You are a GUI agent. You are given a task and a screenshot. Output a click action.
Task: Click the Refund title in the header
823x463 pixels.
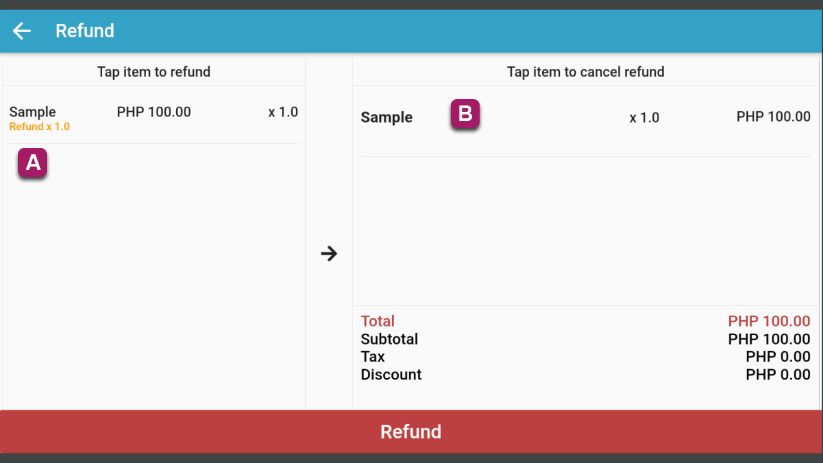[x=85, y=31]
